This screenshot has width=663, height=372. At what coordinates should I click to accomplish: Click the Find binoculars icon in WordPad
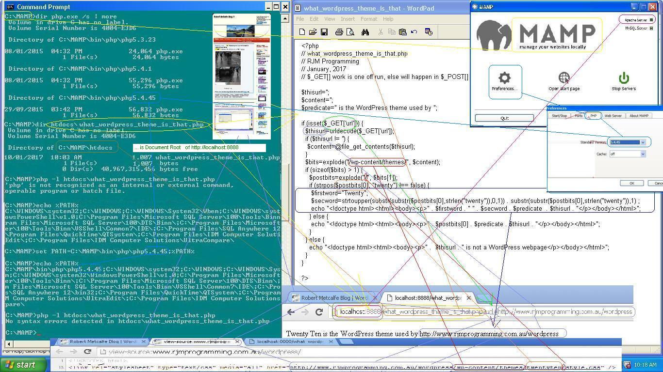[x=365, y=32]
